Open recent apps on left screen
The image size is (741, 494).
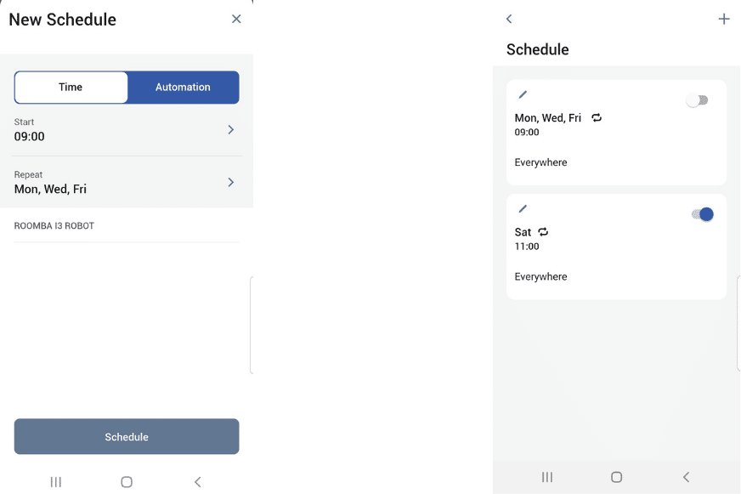56,482
